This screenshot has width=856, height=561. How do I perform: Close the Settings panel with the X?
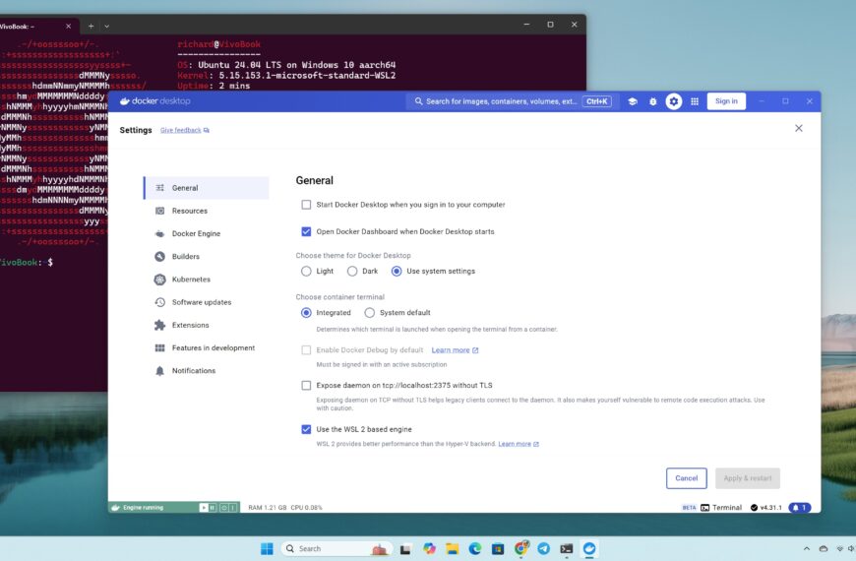coord(799,128)
